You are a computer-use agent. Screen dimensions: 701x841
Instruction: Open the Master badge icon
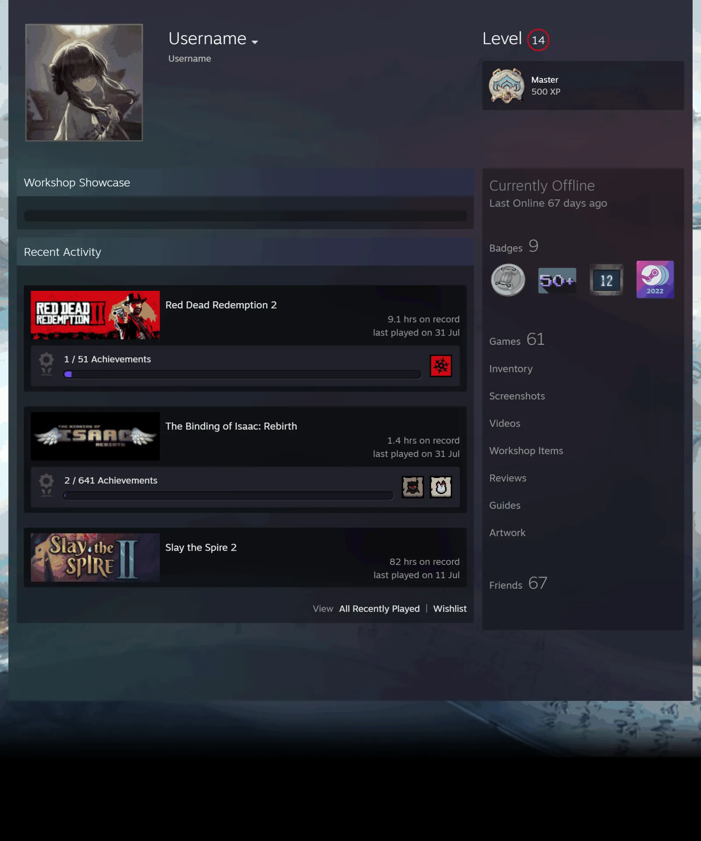pos(506,85)
